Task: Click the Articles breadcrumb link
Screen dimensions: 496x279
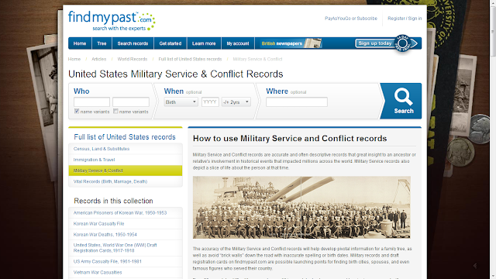Action: coord(98,59)
